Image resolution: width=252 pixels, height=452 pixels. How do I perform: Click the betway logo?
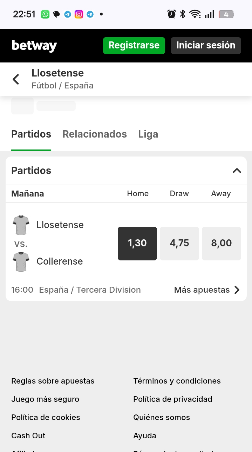point(34,46)
